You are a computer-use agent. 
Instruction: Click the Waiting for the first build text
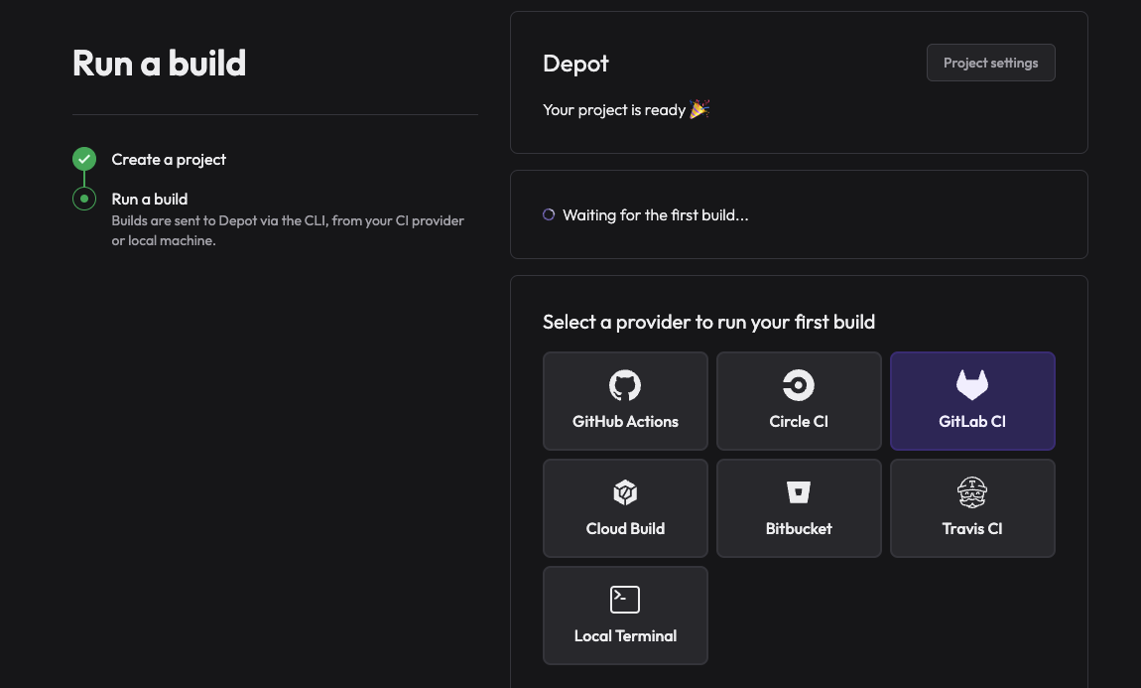pos(655,215)
